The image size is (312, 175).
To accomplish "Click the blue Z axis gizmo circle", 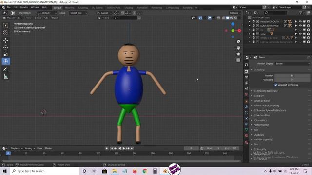I will (233, 24).
